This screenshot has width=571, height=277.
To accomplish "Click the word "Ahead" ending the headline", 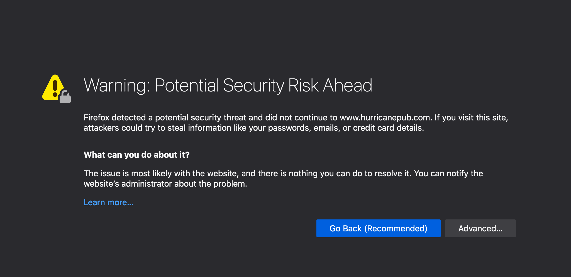I will [347, 85].
